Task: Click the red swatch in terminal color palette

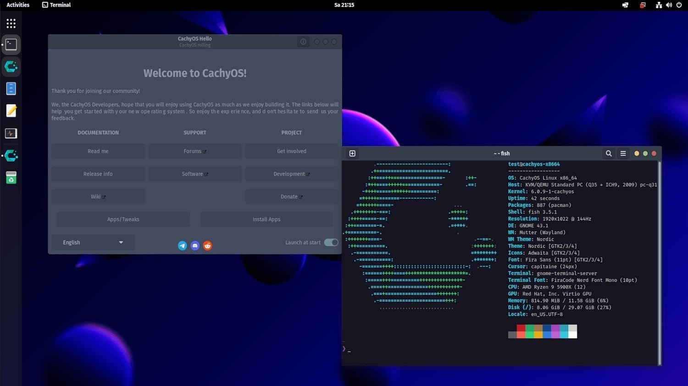Action: pyautogui.click(x=521, y=328)
